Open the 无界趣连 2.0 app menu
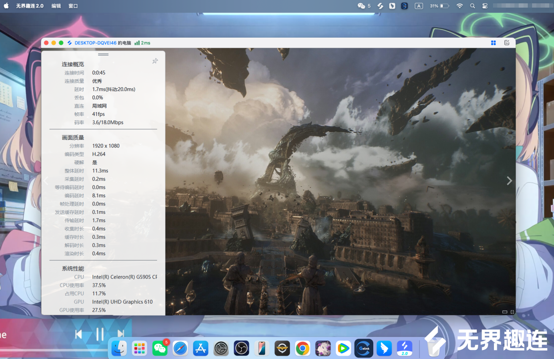 tap(30, 6)
